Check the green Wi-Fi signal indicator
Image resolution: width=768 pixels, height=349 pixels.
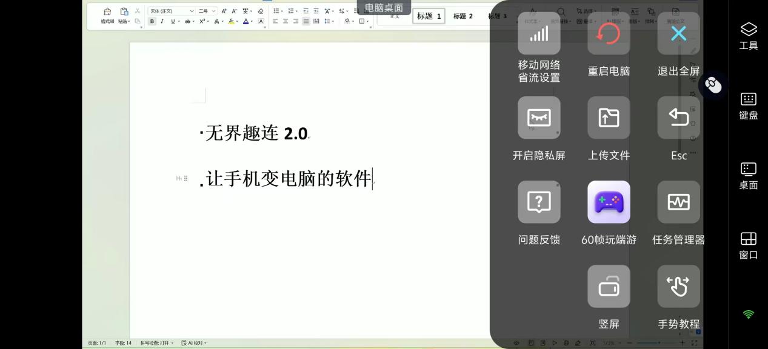[x=749, y=314]
